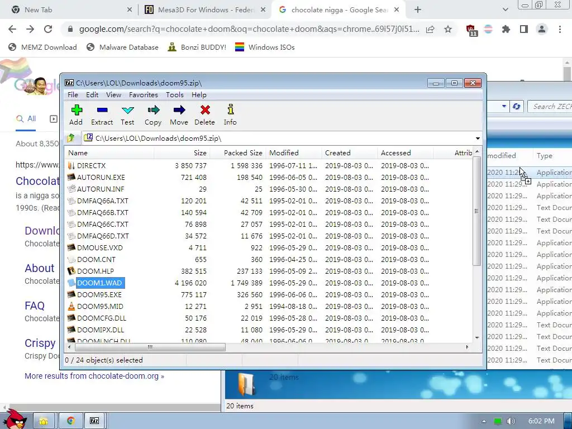The image size is (572, 429).
Task: Open the Chrome extensions puzzle icon
Action: tap(506, 29)
